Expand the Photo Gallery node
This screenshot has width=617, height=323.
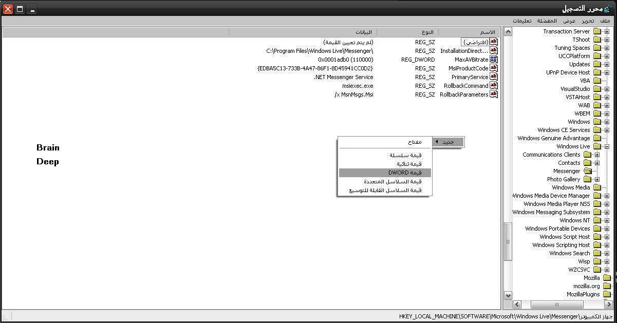pos(597,179)
